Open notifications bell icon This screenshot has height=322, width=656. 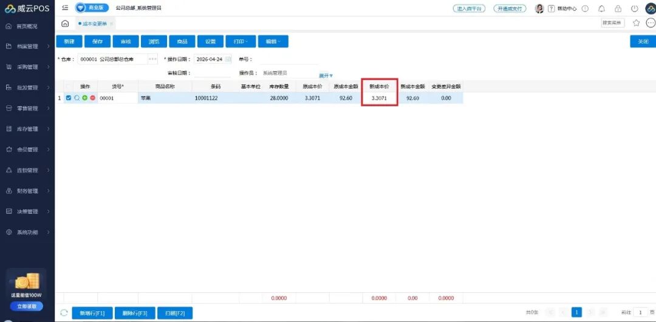[x=601, y=9]
